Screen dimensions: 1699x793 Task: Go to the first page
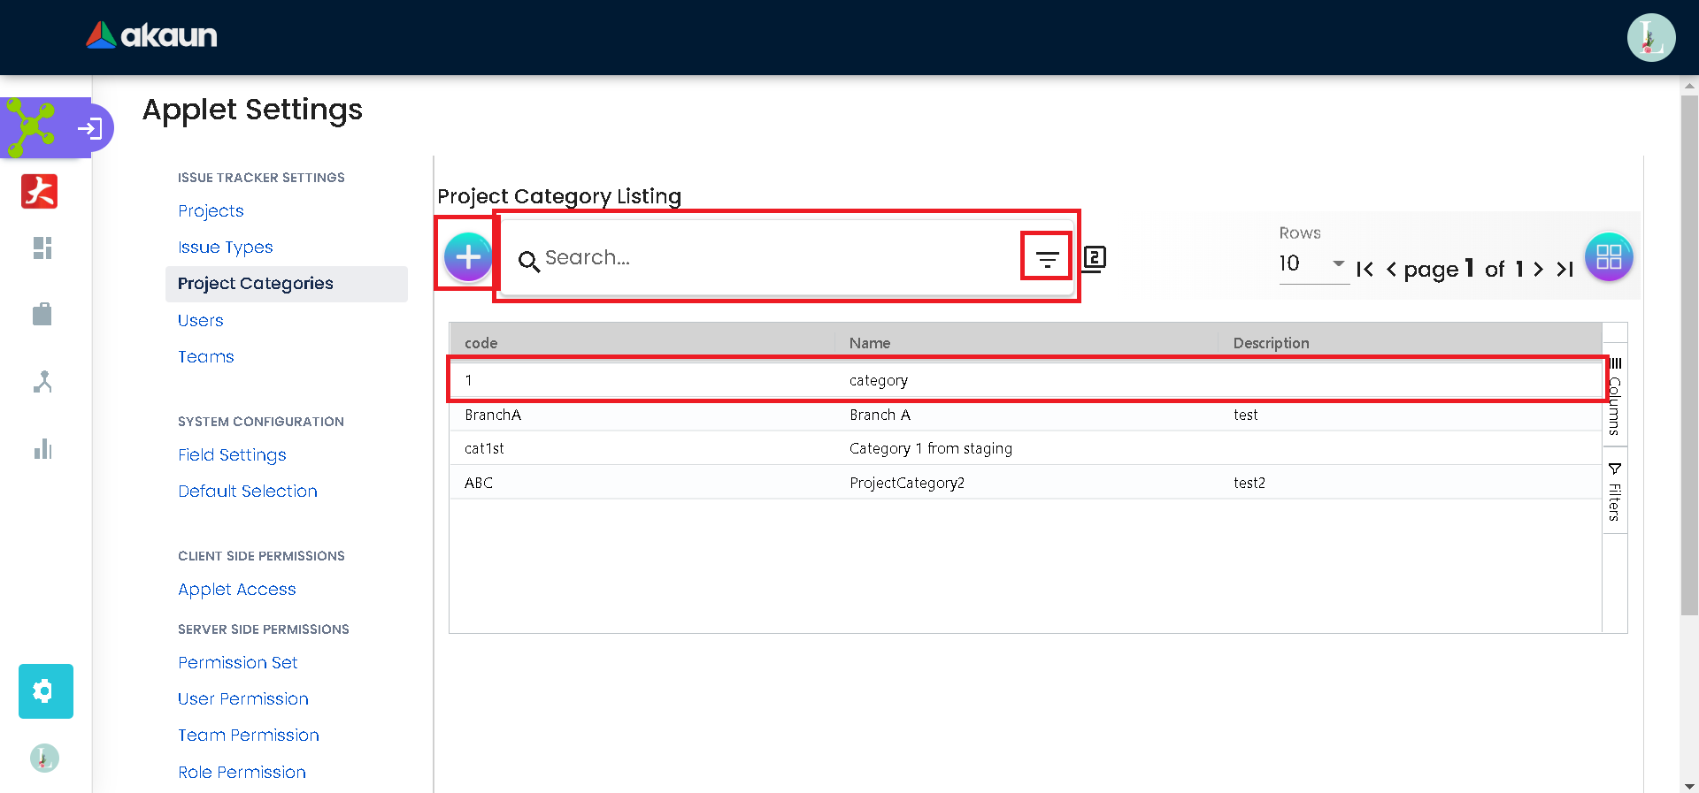[x=1365, y=270]
